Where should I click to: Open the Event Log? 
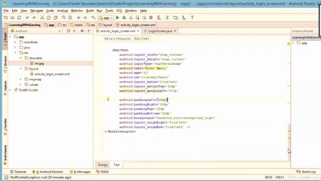click(306, 172)
